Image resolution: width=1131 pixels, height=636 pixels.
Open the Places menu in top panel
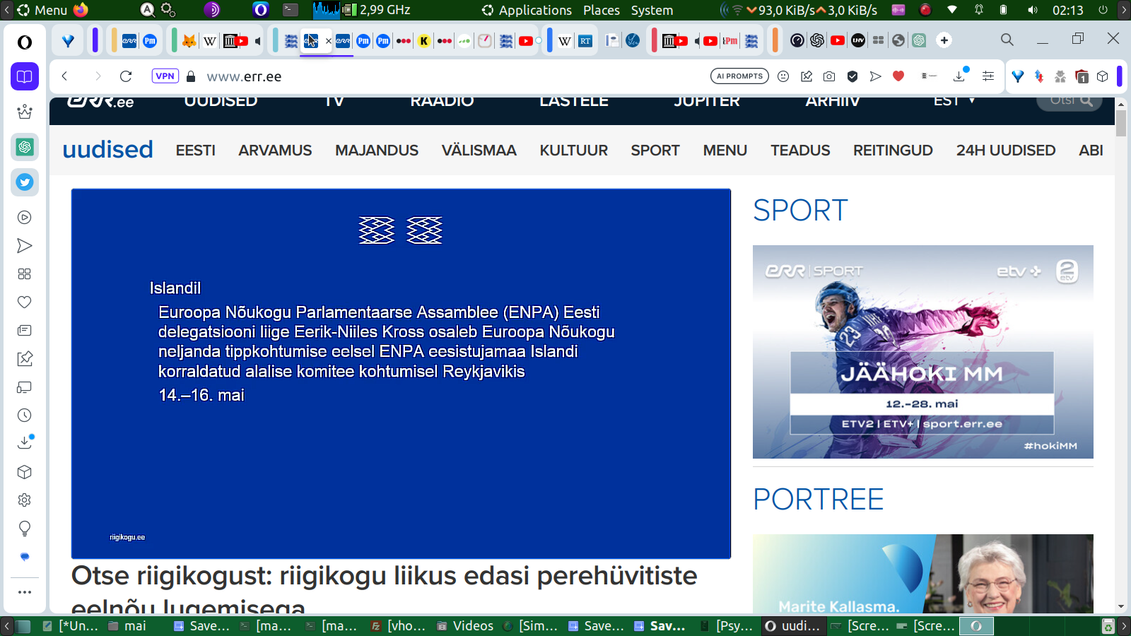(602, 10)
